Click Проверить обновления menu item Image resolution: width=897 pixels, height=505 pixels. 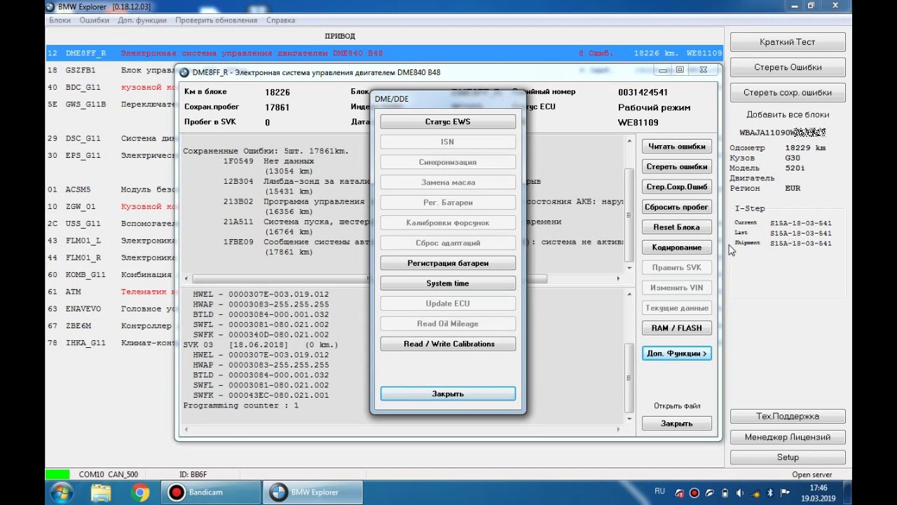tap(217, 20)
